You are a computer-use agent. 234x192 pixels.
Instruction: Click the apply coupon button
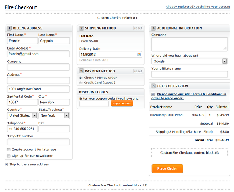coord(122,103)
